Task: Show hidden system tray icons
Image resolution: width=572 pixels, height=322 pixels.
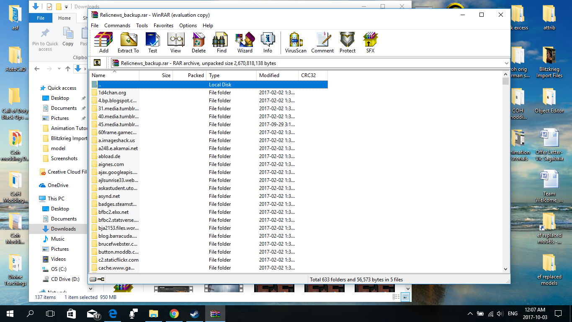Action: 470,314
